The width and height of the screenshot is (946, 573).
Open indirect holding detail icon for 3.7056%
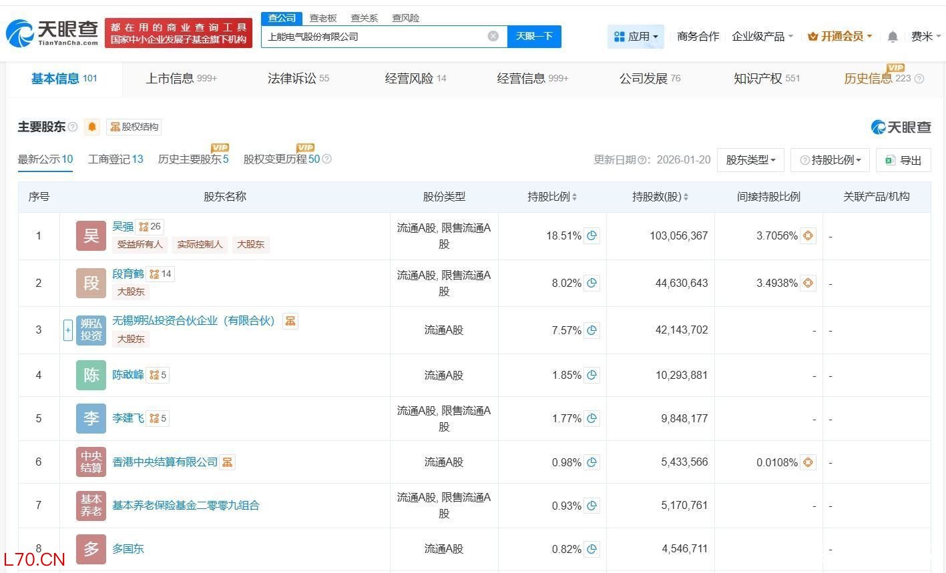pyautogui.click(x=808, y=235)
